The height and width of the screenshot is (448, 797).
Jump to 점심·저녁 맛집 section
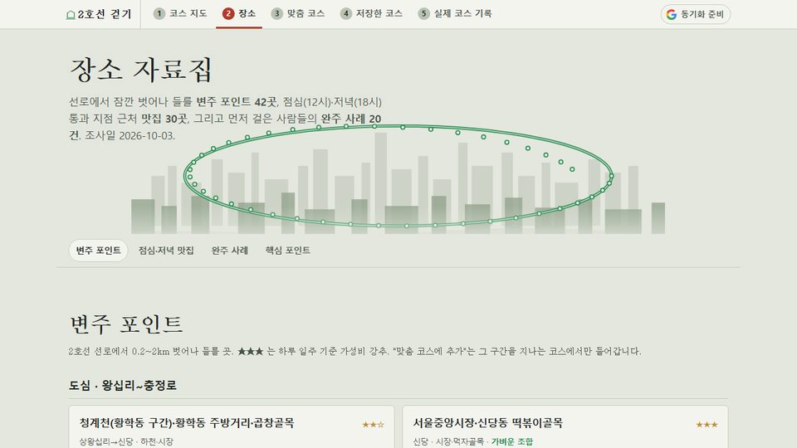coord(166,251)
